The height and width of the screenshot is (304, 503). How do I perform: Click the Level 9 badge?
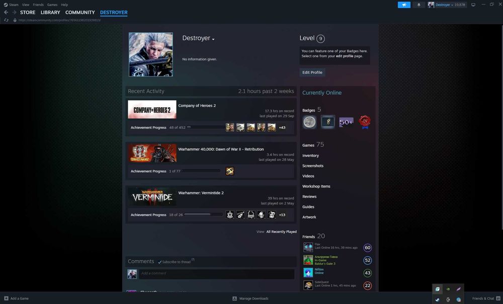320,39
